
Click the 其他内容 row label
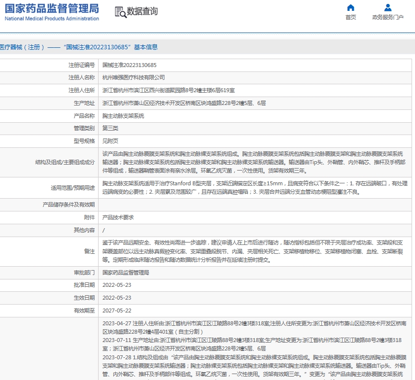coord(84,230)
